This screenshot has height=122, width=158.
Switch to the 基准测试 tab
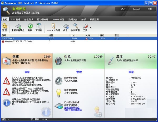pos(29,20)
